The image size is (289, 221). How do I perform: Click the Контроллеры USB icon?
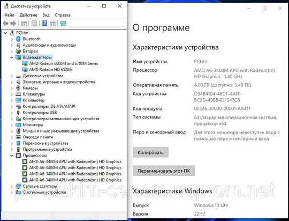[18, 113]
